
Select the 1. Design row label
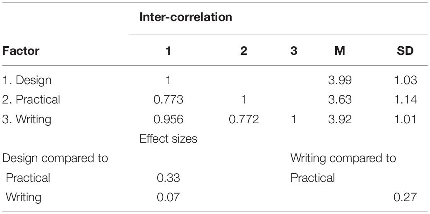[x=27, y=80]
